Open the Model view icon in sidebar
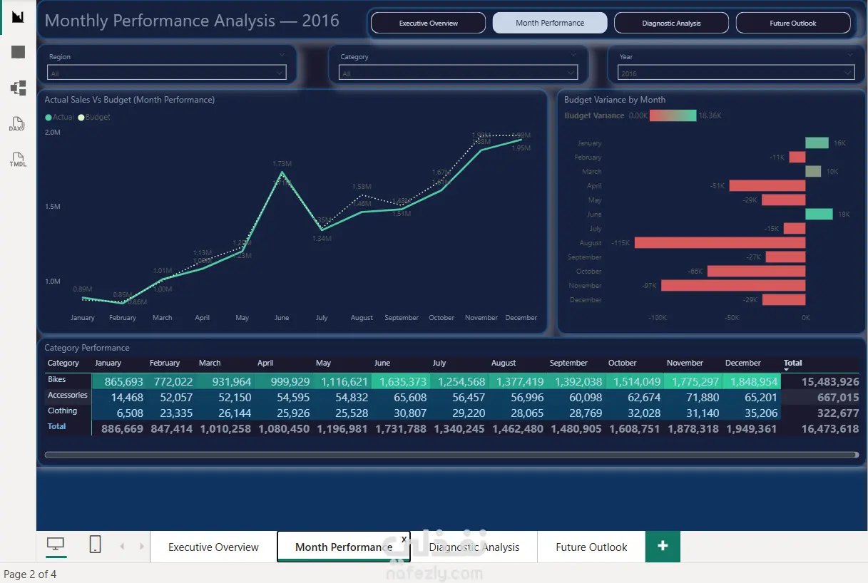 pos(18,88)
